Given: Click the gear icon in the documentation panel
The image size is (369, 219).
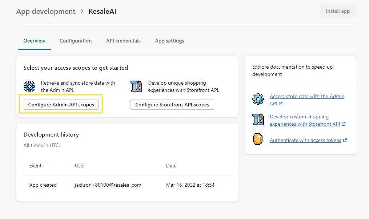Looking at the screenshot, I should (x=258, y=99).
